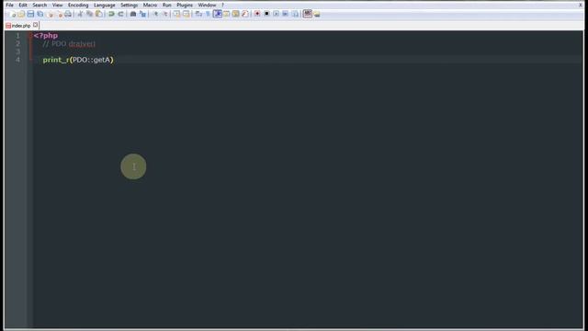Click the Cut scissors icon
Viewport: 588px width, 331px height.
[80, 15]
